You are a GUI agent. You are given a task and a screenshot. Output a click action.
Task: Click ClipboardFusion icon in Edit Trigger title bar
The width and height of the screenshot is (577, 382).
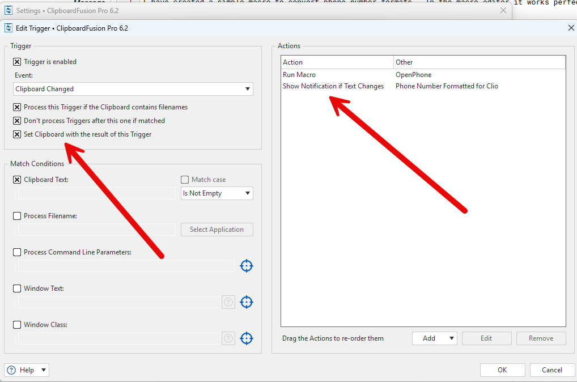[x=9, y=28]
